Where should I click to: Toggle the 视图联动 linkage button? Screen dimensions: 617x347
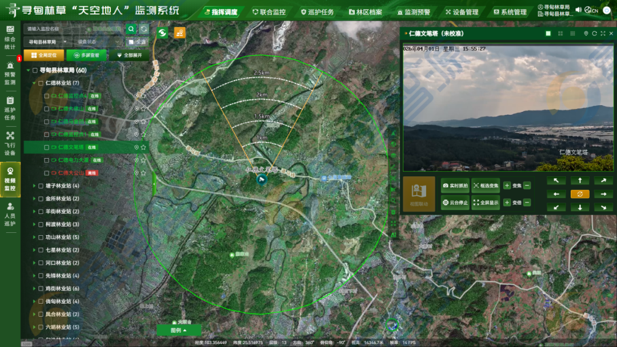point(419,192)
